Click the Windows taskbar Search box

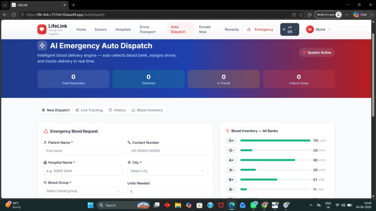click(x=124, y=205)
